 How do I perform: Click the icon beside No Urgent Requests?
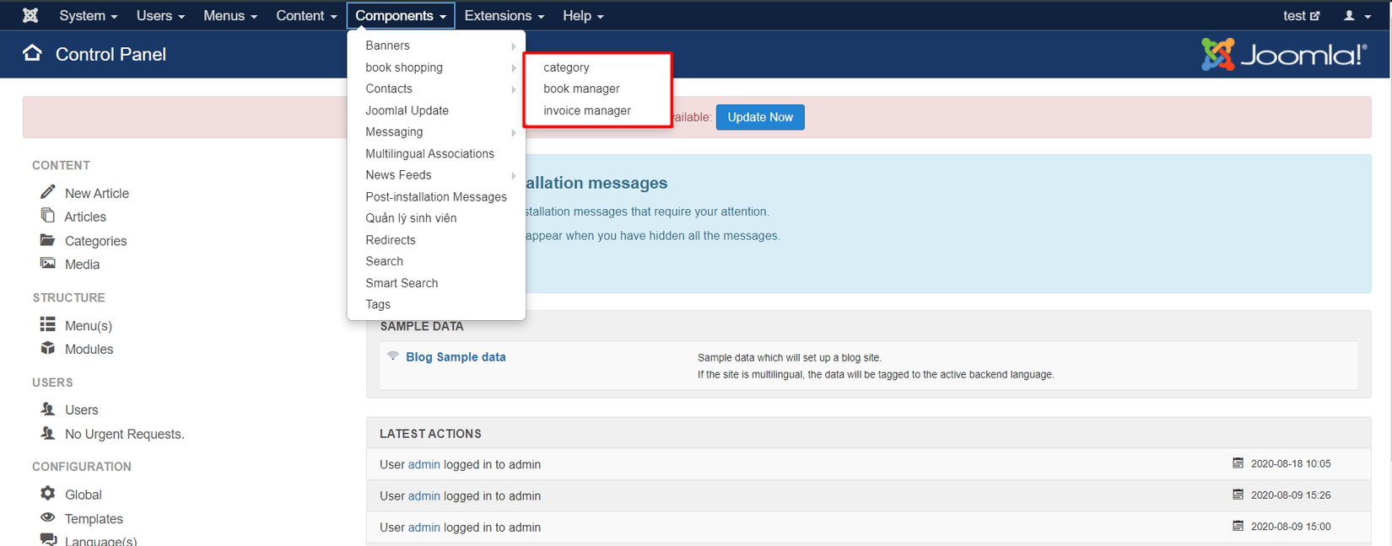click(48, 433)
